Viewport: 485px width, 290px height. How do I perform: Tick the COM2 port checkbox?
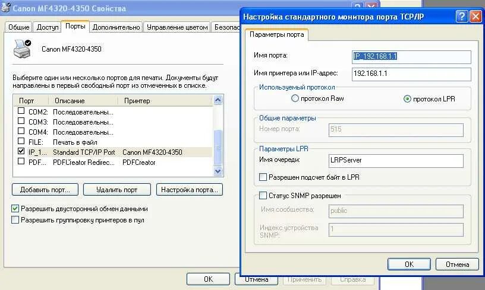coord(21,111)
